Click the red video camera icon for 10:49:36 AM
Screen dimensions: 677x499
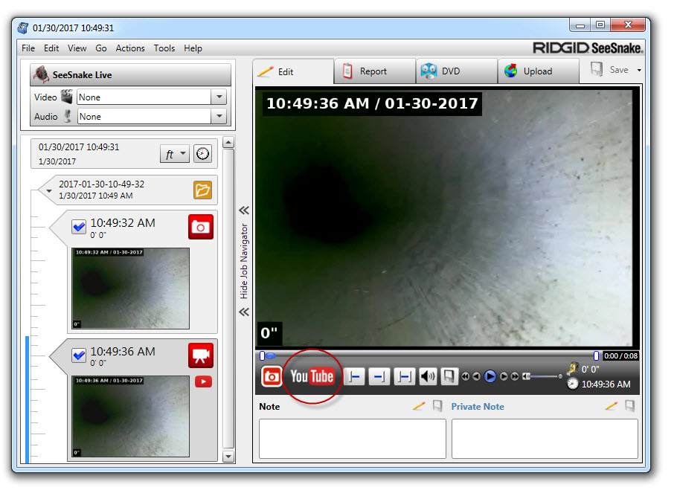coord(201,355)
